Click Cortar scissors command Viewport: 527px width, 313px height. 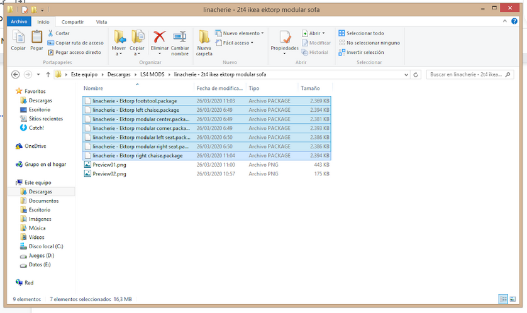58,33
